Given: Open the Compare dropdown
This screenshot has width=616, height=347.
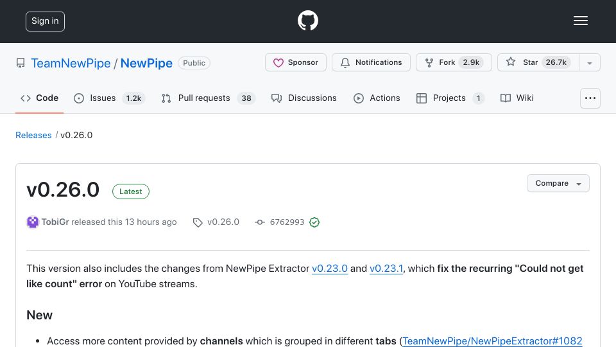Looking at the screenshot, I should [x=558, y=183].
